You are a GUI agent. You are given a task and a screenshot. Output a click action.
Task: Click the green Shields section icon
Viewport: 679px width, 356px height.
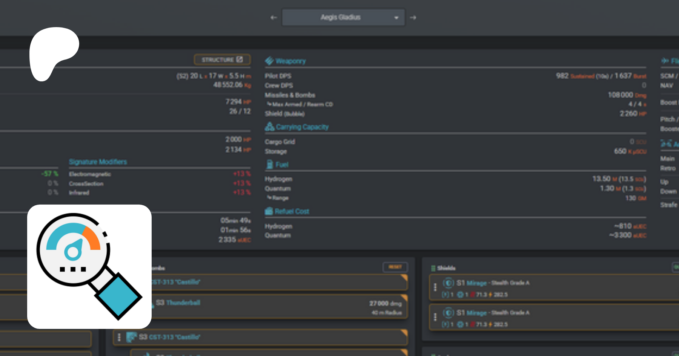click(x=433, y=268)
